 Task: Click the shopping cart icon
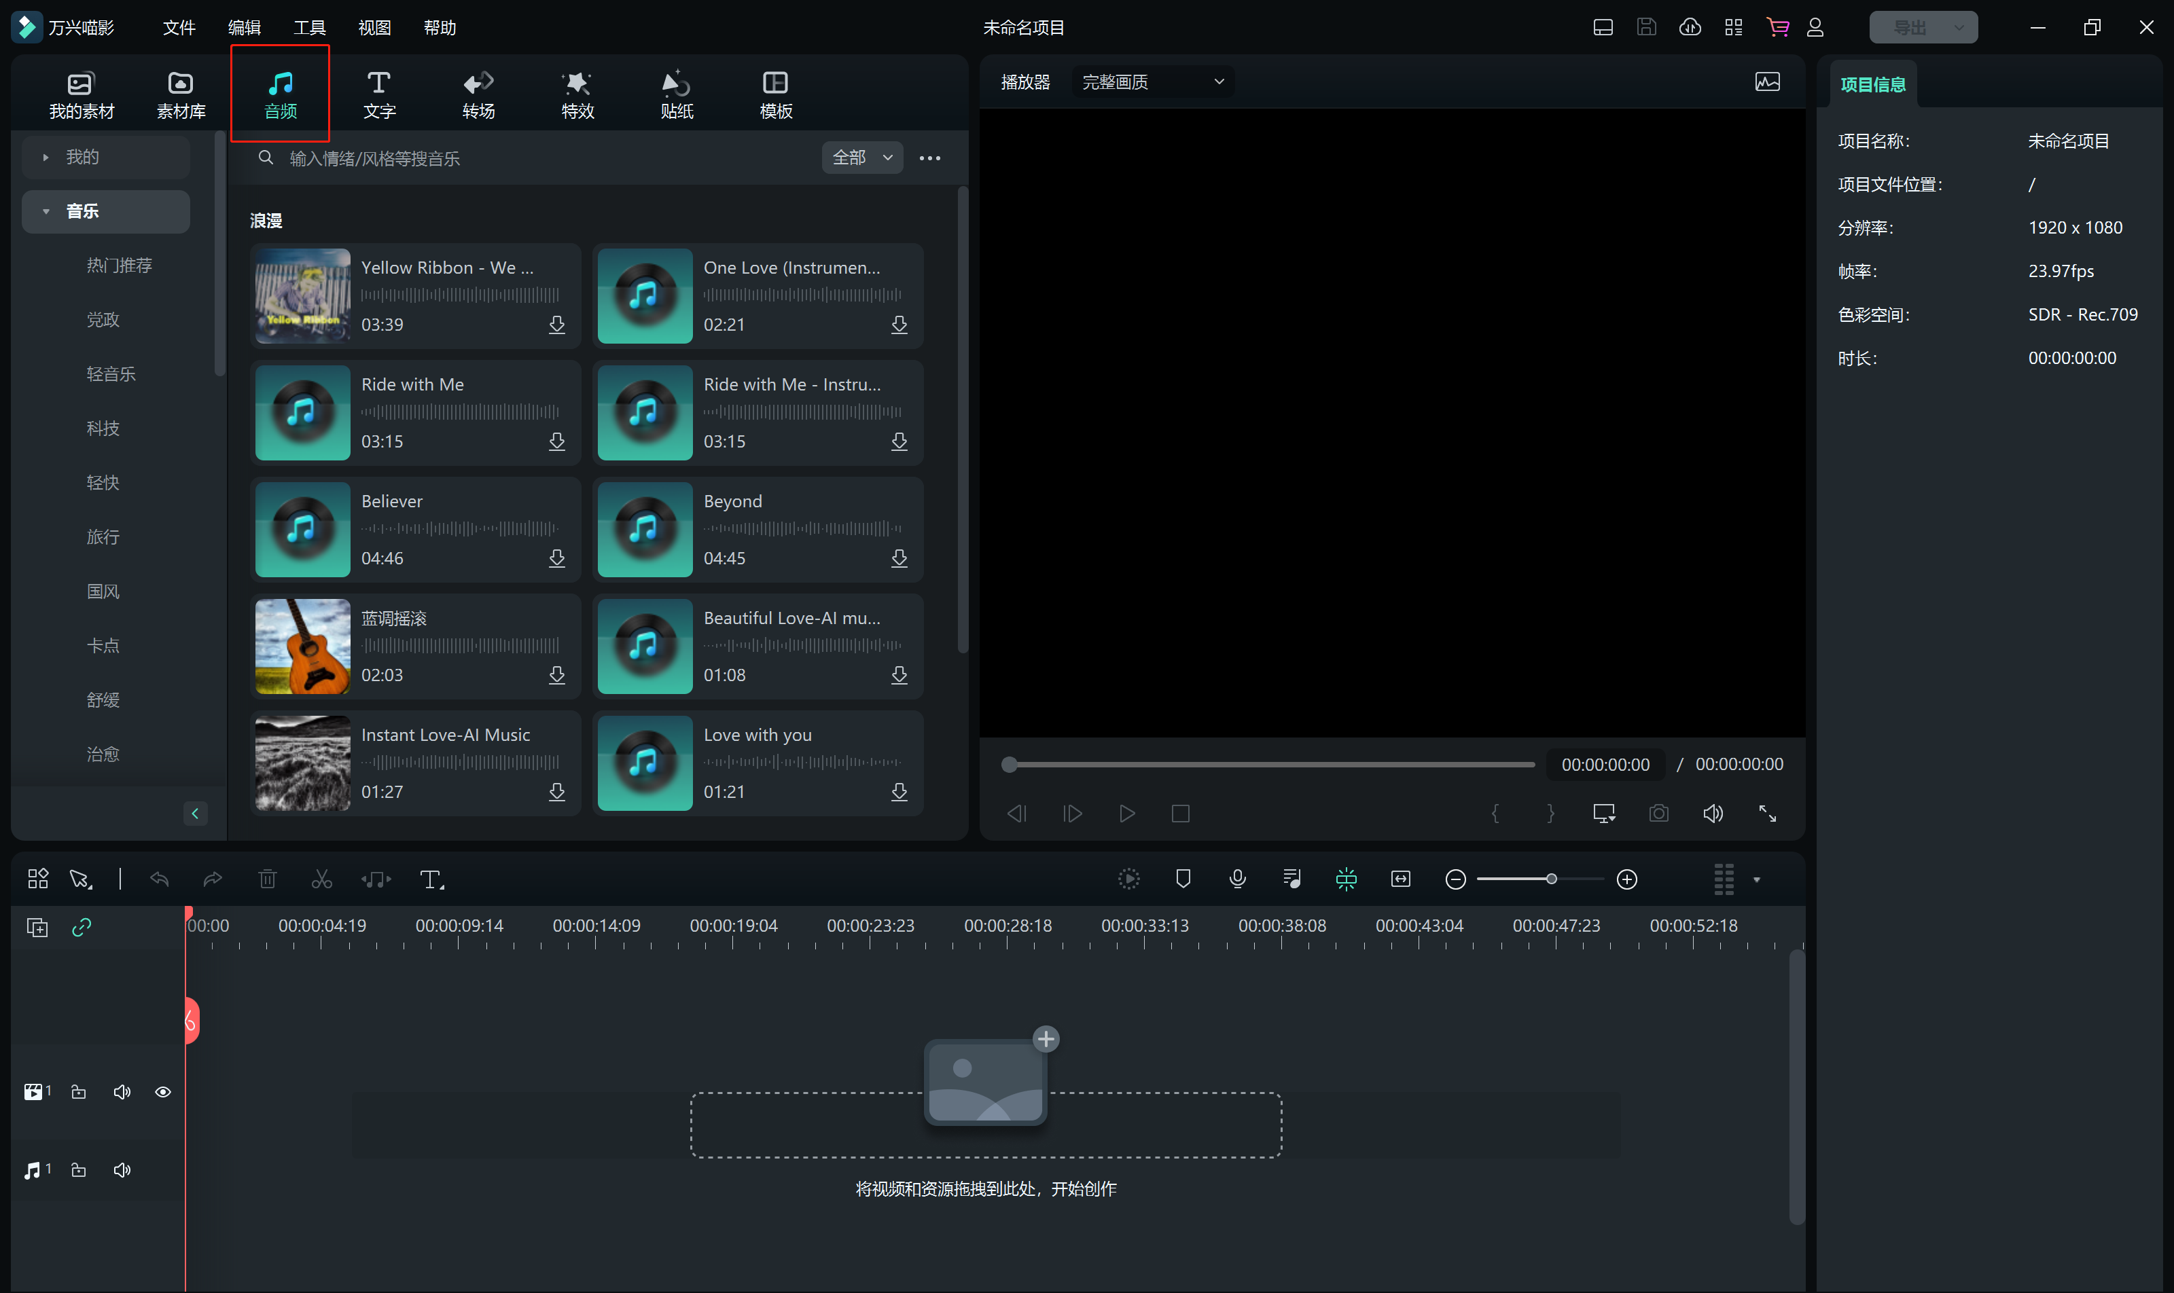click(x=1777, y=27)
